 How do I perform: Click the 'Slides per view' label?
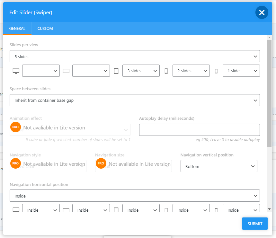click(24, 45)
